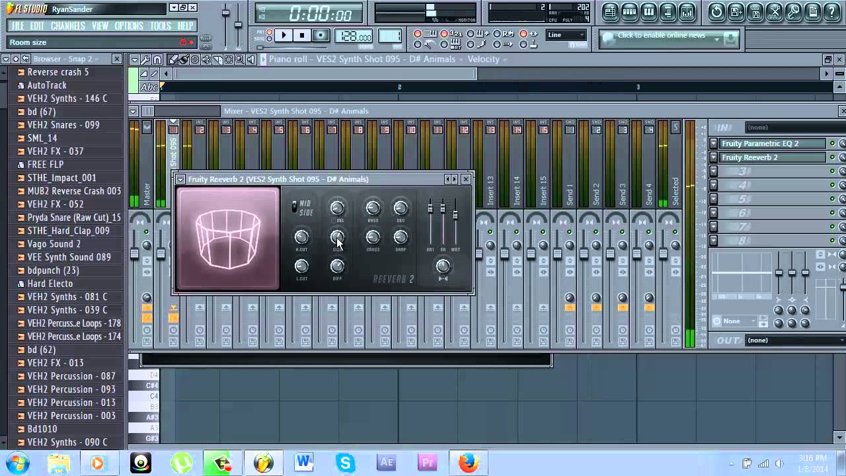Click the piano roll playback speaker tool
The image size is (846, 476).
pos(251,59)
